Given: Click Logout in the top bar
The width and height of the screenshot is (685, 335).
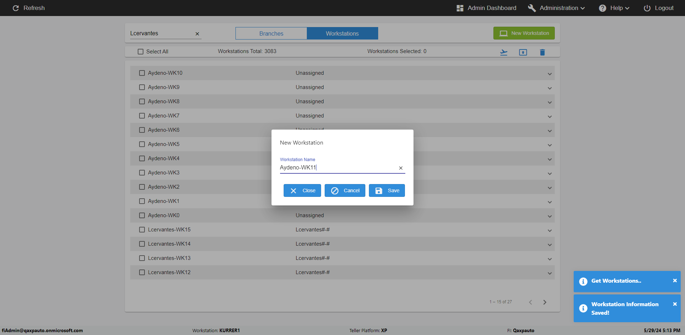Looking at the screenshot, I should (659, 8).
